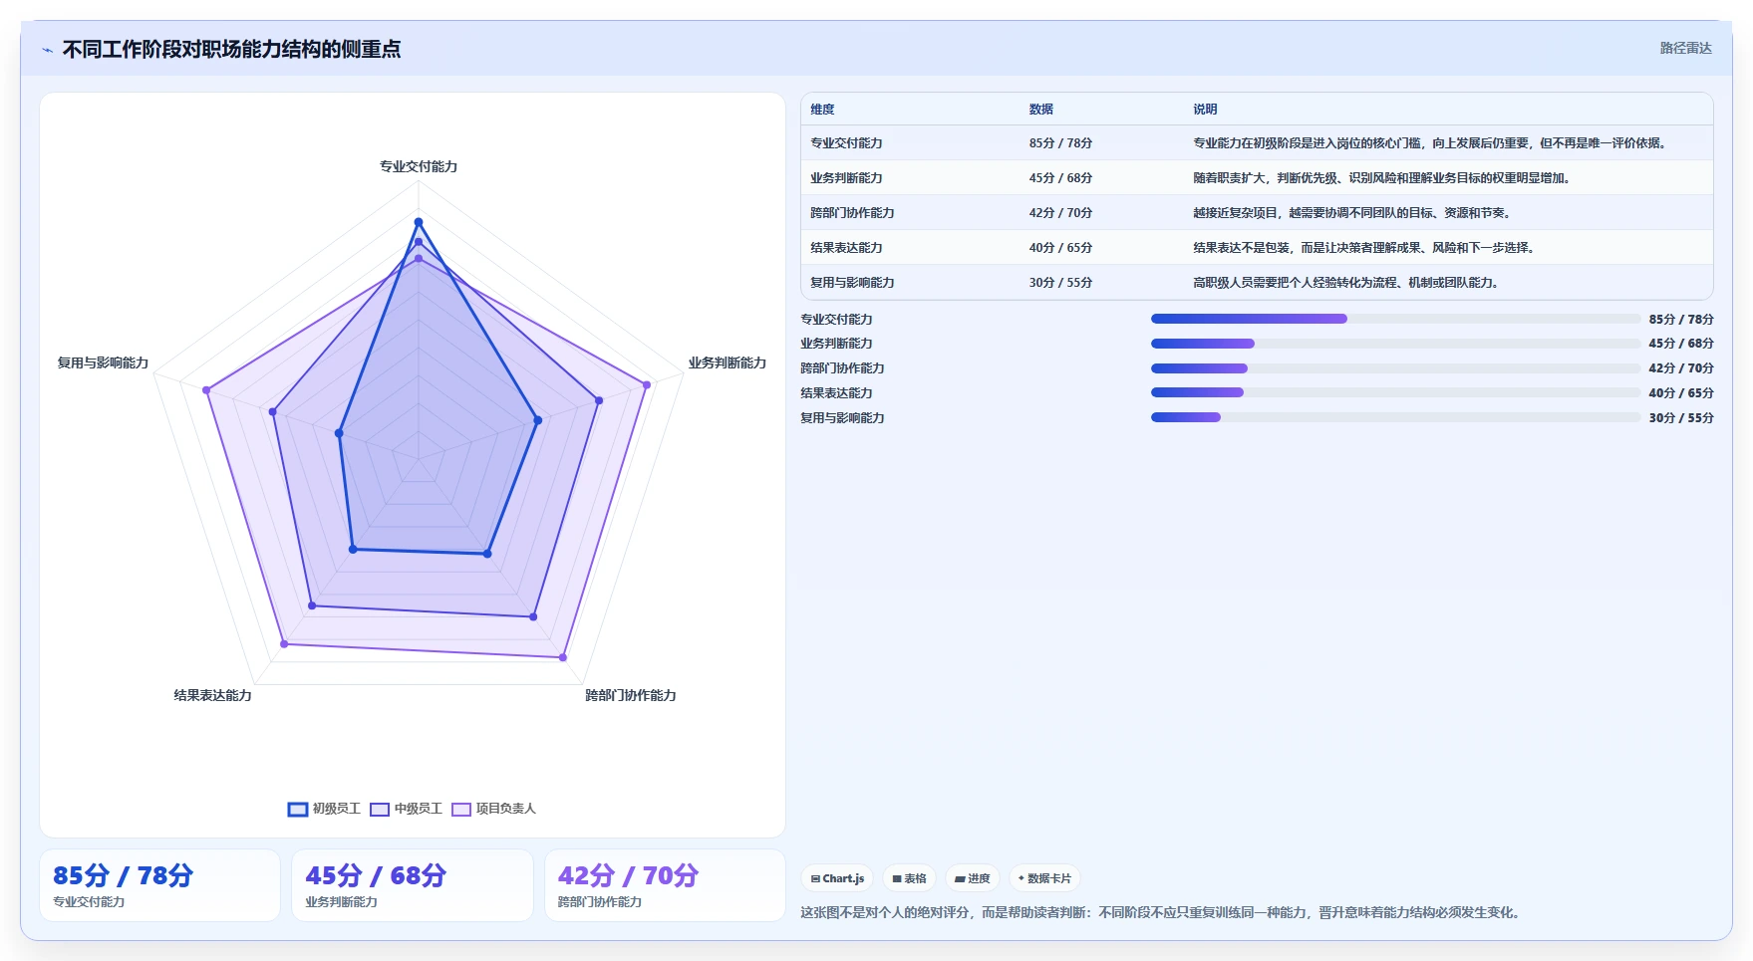Open the 业务判断能力 data card
1753x961 pixels.
coord(413,885)
